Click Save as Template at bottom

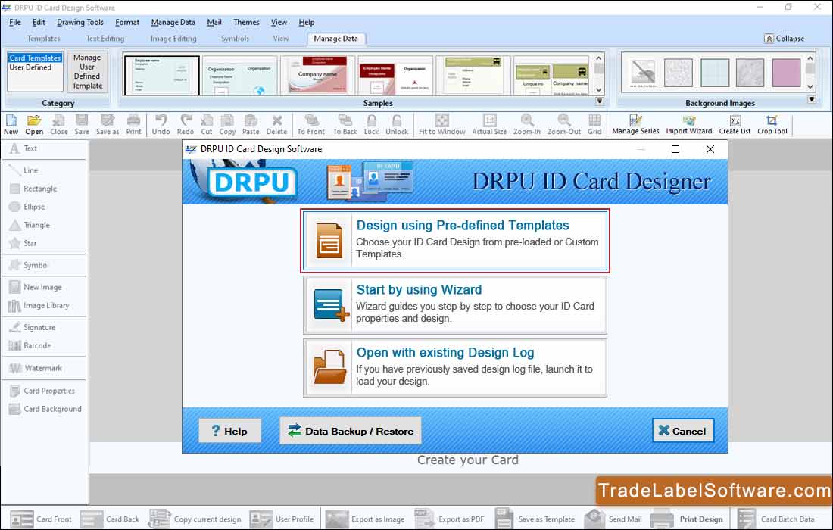coord(535,519)
